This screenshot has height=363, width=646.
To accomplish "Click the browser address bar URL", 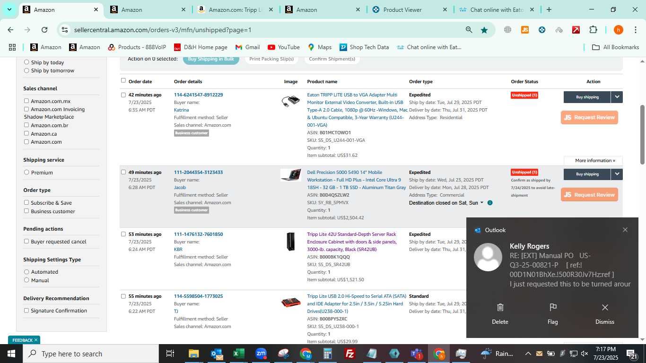I will click(x=163, y=30).
